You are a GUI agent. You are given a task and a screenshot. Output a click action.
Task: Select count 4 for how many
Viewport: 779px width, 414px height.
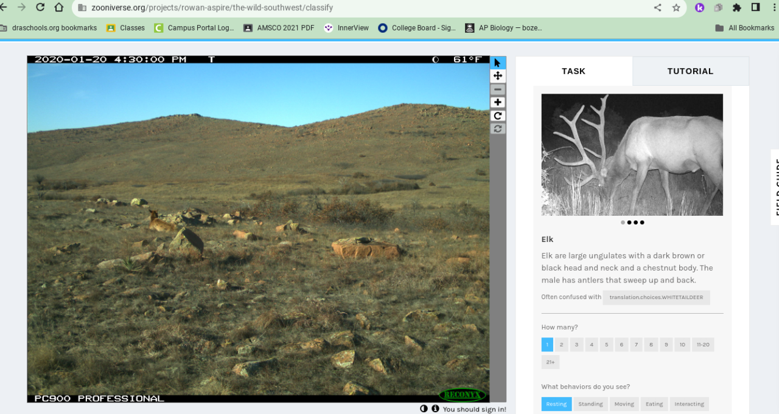pyautogui.click(x=592, y=345)
